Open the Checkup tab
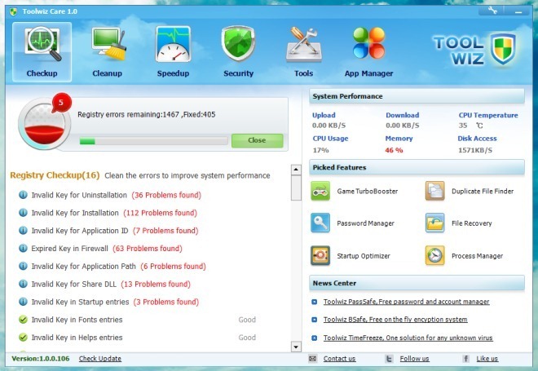This screenshot has width=538, height=371. tap(42, 52)
